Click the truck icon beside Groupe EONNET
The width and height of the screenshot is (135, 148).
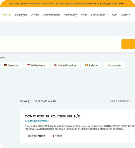pos(26,121)
